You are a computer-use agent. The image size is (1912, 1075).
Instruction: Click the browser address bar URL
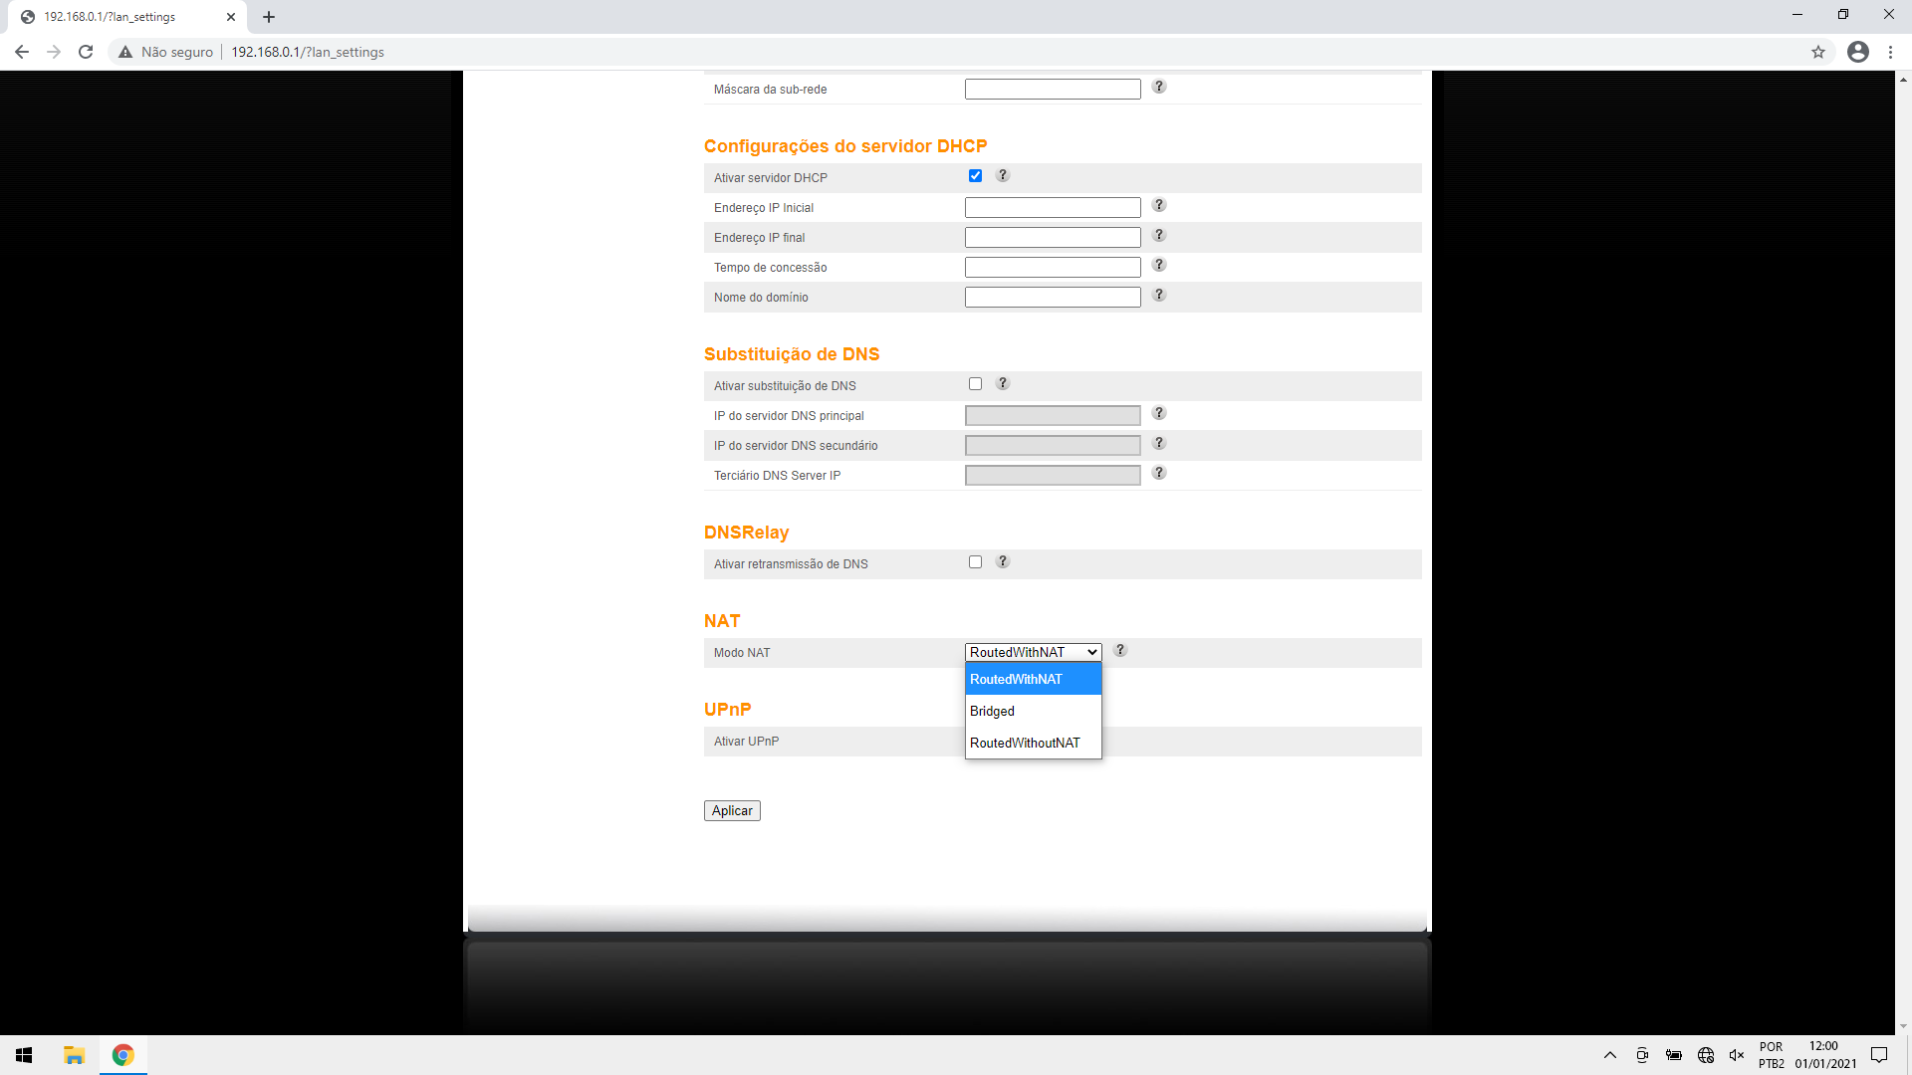[308, 52]
